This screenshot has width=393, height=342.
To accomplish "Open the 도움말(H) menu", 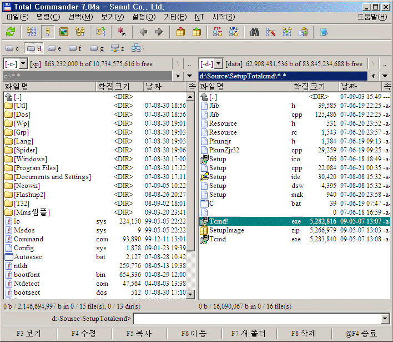I will (372, 17).
